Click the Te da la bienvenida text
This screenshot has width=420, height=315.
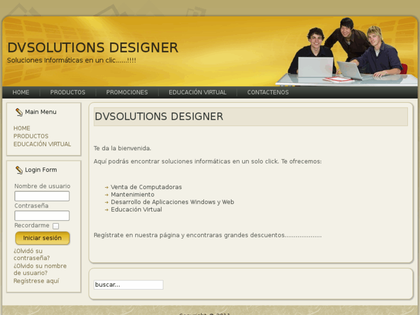122,148
